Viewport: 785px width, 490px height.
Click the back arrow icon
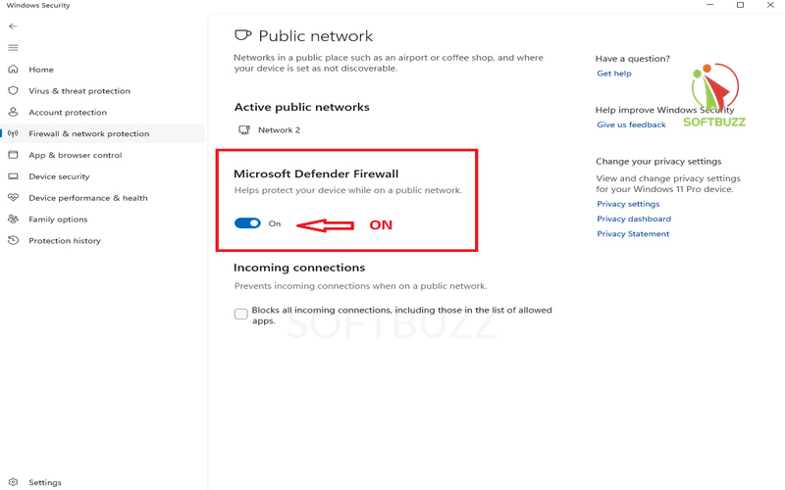click(x=13, y=26)
